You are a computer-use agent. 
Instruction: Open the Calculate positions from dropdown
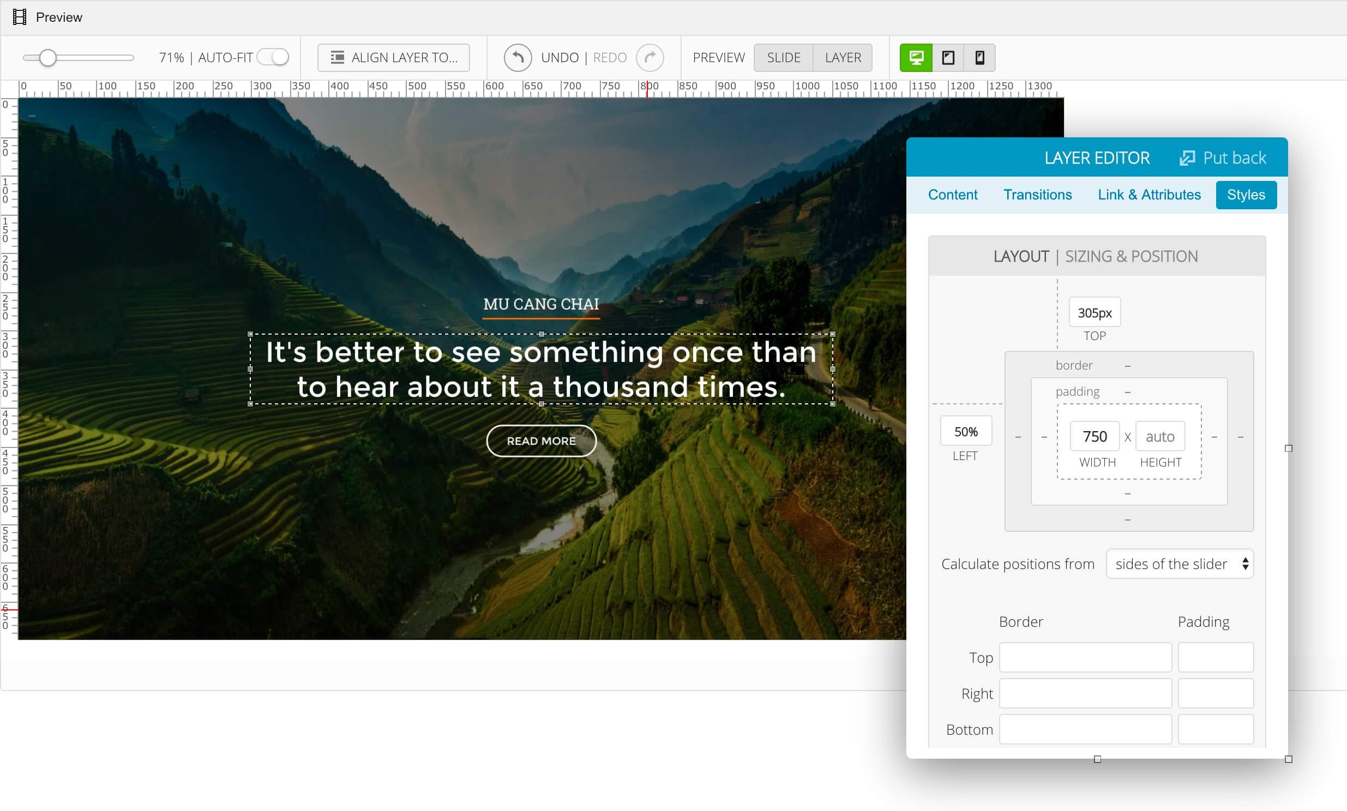[x=1179, y=564]
